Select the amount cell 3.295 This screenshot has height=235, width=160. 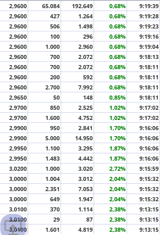click(77, 148)
